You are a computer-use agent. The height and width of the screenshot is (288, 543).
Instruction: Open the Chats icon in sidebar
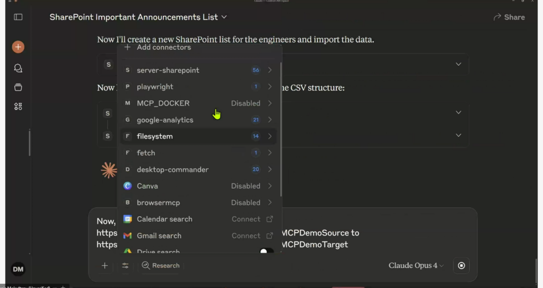coord(18,68)
